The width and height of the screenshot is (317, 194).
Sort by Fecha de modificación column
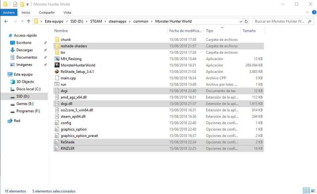click(x=185, y=31)
